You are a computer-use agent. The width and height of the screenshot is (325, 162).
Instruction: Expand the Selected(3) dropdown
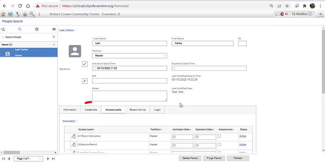70,121
